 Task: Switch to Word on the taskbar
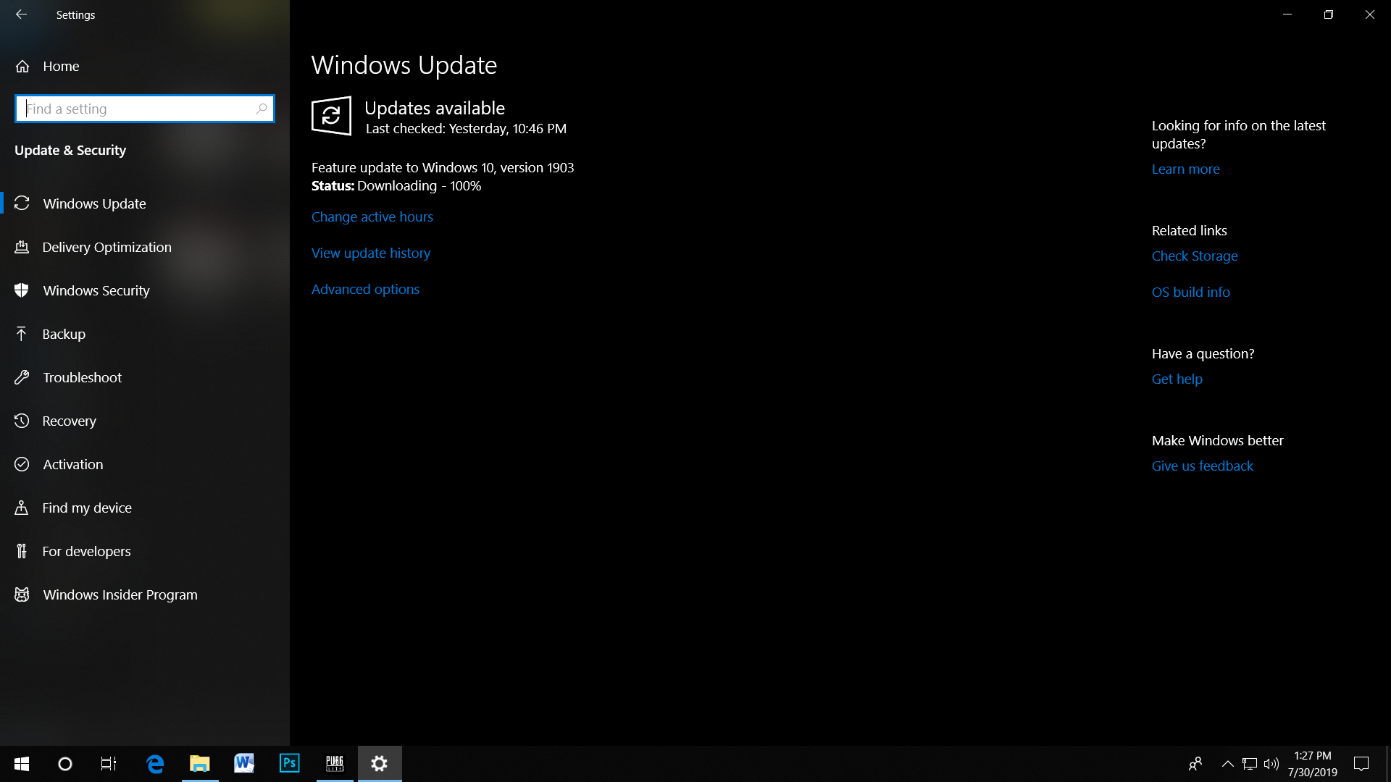tap(244, 764)
